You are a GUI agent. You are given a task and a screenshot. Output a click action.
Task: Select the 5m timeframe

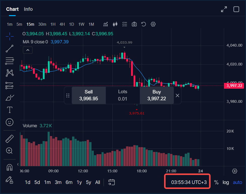click(19, 24)
